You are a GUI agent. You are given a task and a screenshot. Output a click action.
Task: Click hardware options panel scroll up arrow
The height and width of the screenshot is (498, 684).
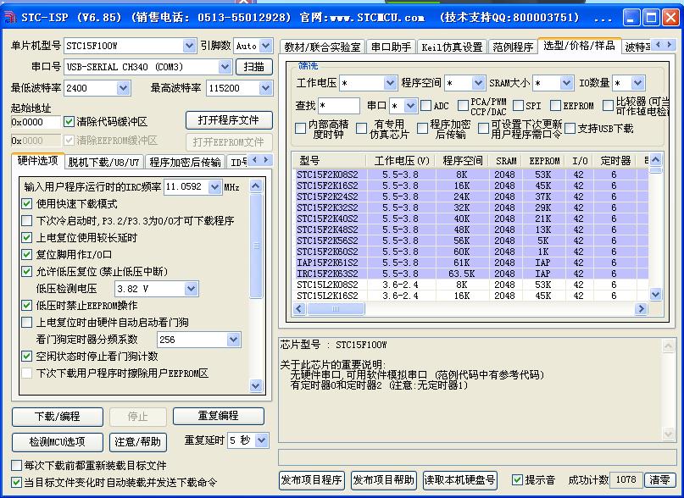(x=256, y=186)
